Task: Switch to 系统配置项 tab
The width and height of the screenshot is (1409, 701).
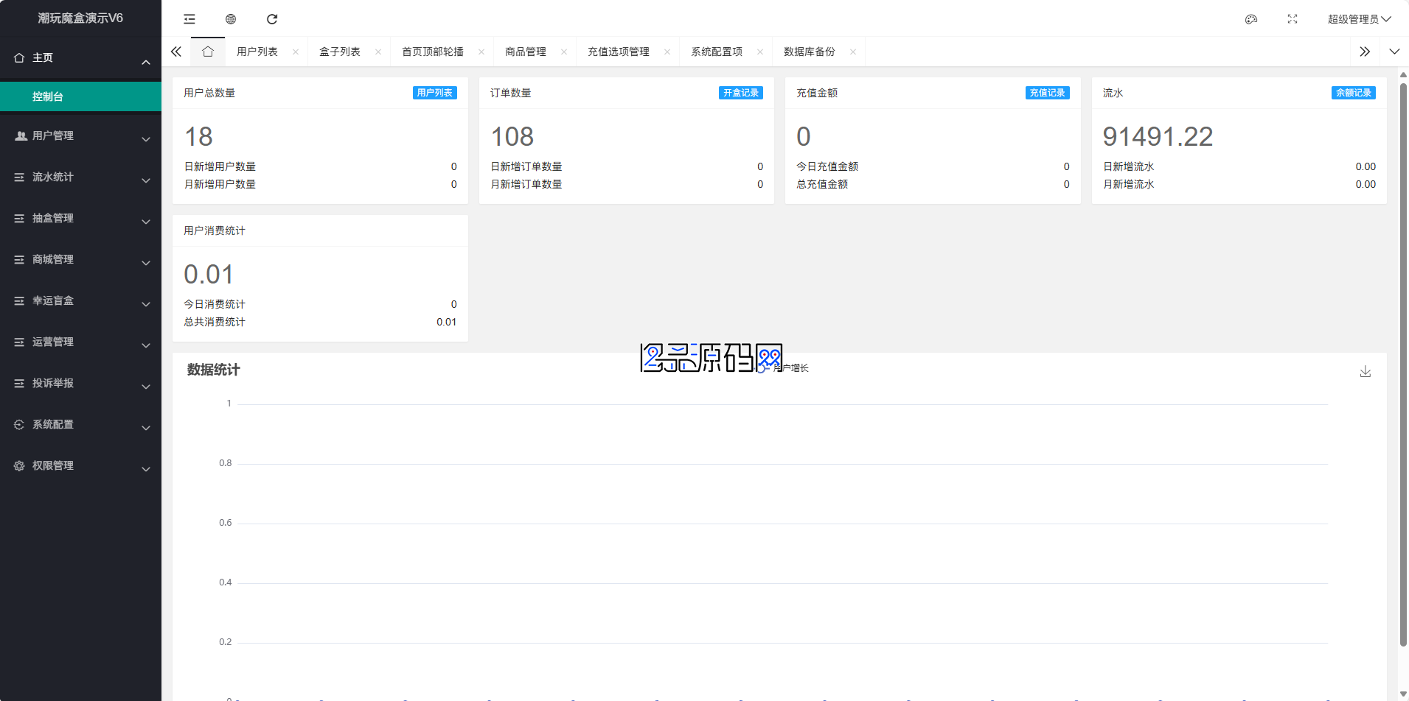Action: pos(717,52)
